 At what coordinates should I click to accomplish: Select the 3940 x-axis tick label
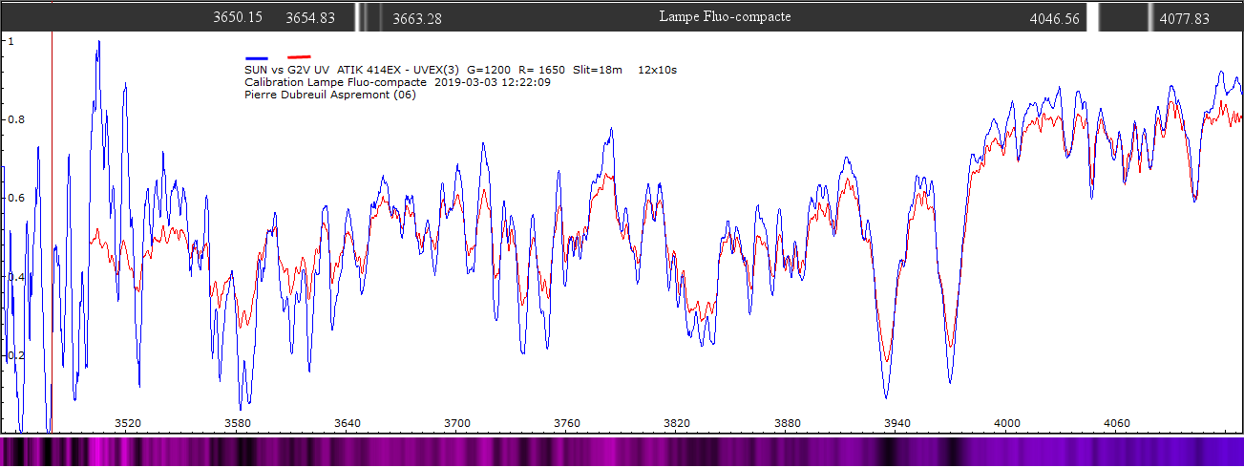click(x=897, y=423)
